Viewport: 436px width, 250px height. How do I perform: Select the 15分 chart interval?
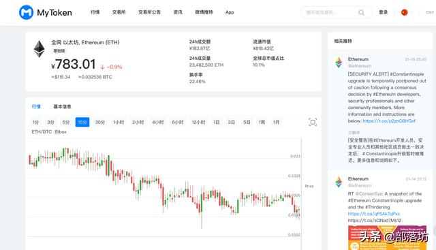(82, 122)
